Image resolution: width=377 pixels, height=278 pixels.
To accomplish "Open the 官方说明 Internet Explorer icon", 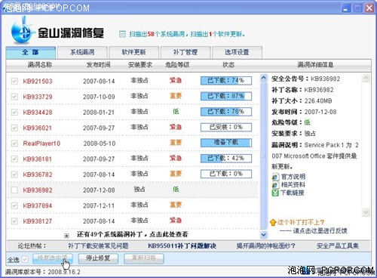I will point(275,177).
